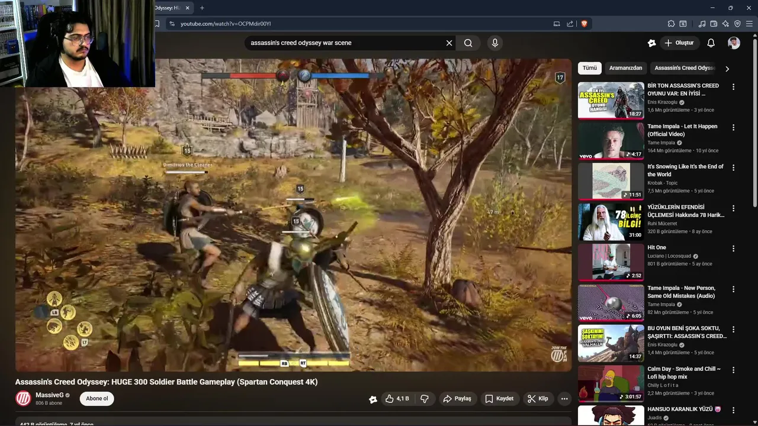This screenshot has height=426, width=758.
Task: Click the screen cast icon in address bar
Action: point(557,24)
